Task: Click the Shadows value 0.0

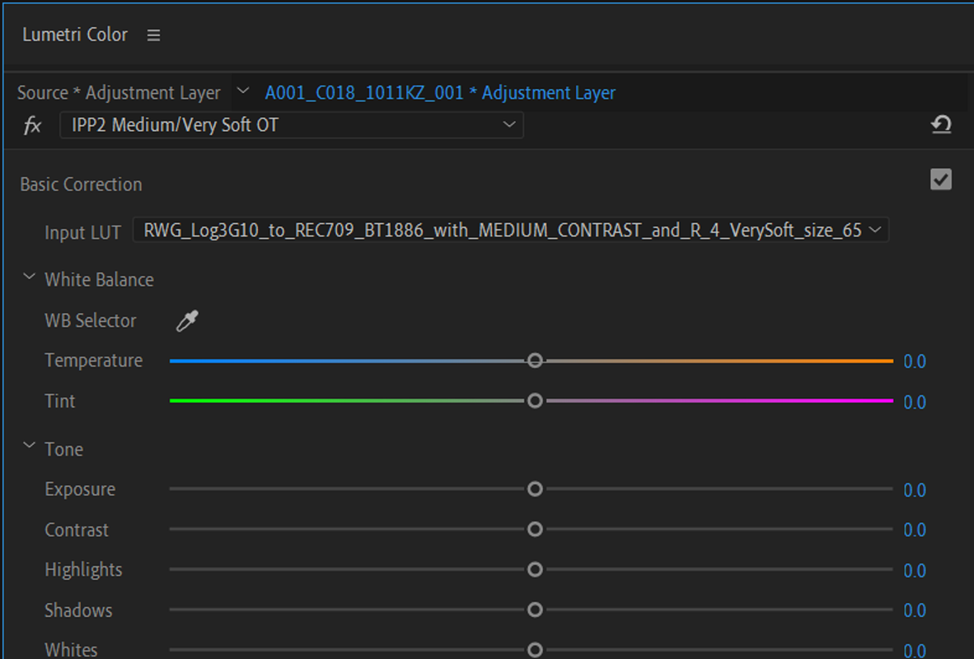Action: 915,611
